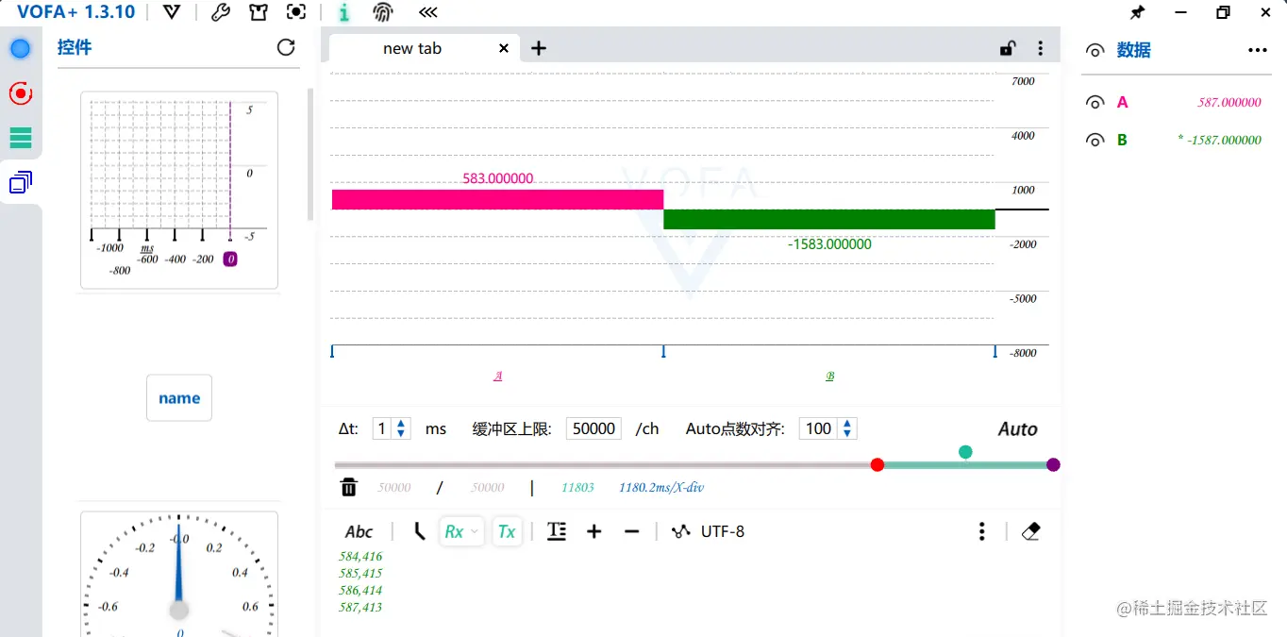
Task: Click the Auto button
Action: 1017,429
